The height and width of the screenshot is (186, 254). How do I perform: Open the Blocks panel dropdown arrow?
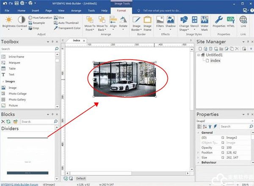[48, 115]
